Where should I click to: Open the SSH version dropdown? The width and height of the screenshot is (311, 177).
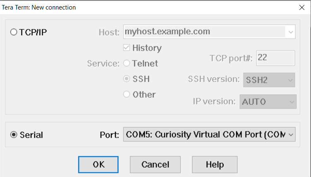(x=269, y=80)
